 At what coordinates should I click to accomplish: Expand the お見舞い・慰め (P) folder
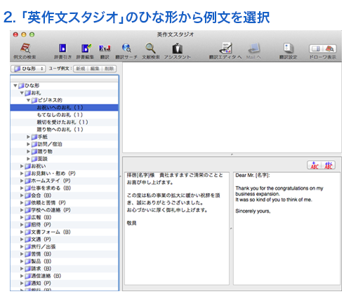tap(22, 174)
